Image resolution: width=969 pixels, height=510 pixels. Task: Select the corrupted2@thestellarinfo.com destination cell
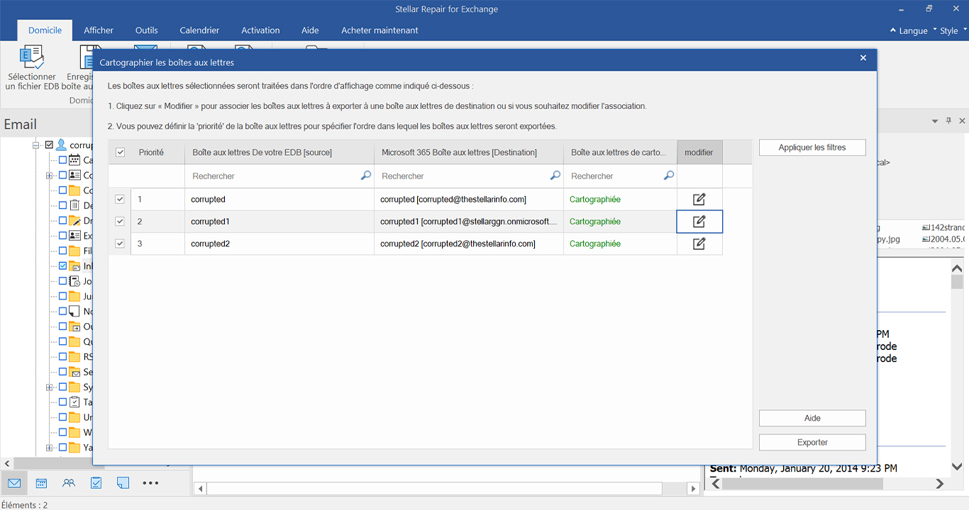click(469, 244)
